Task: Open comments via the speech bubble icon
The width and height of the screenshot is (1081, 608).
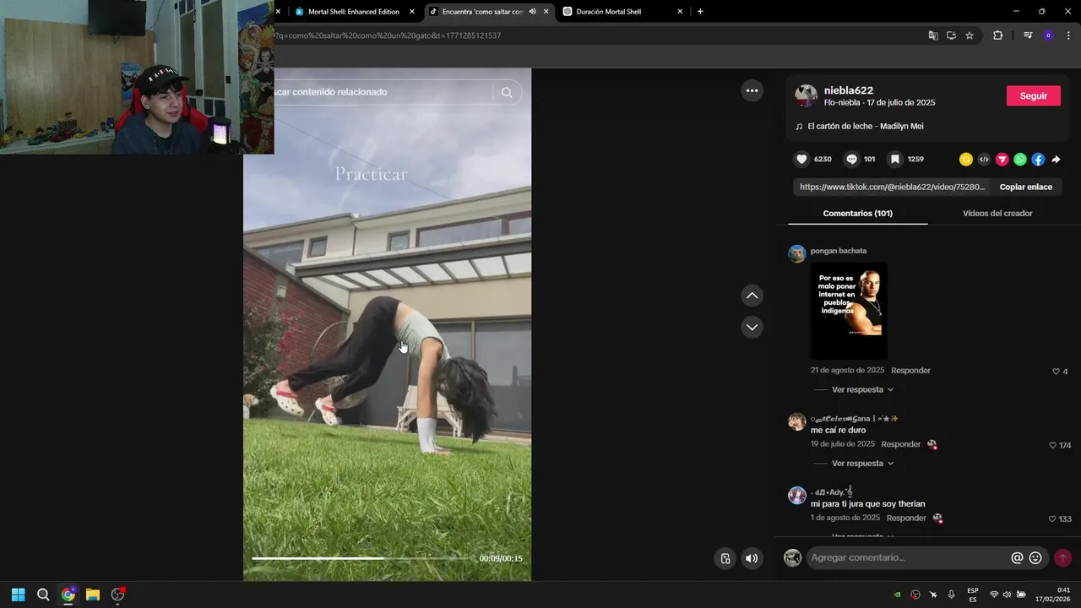Action: point(851,159)
